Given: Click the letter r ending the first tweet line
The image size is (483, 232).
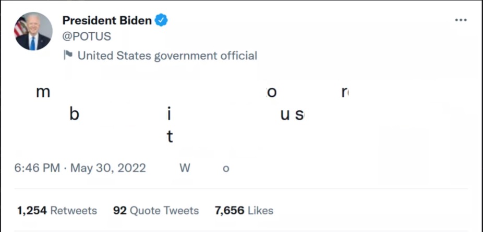Looking at the screenshot, I should click(x=345, y=93).
